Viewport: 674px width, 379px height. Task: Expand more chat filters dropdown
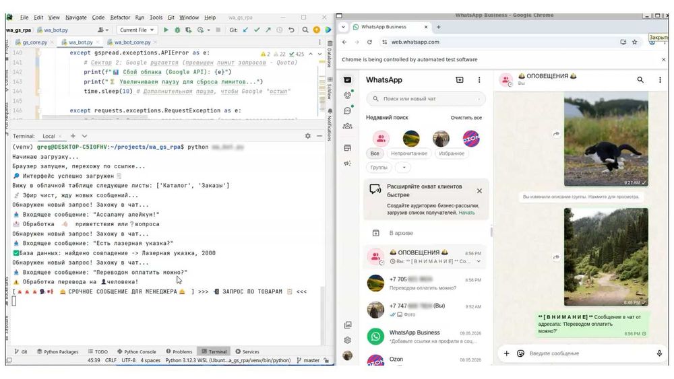(403, 168)
